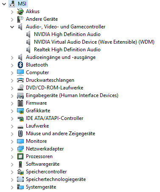Click the Prozessoren chip icon
The width and height of the screenshot is (160, 192).
click(x=20, y=156)
